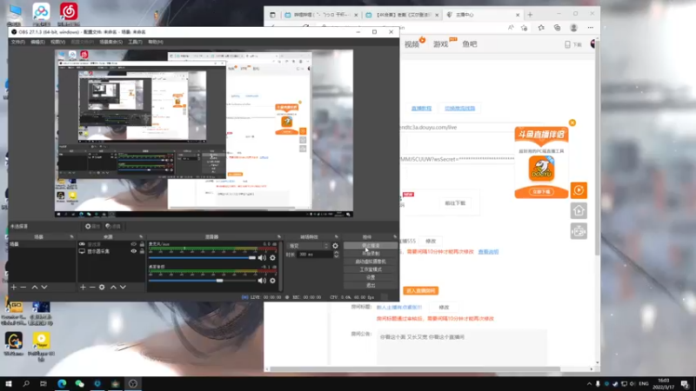Open desktop audio settings gear
Viewport: 696px width, 391px height.
(272, 280)
